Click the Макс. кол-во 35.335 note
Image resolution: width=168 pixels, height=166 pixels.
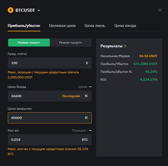[48, 151]
